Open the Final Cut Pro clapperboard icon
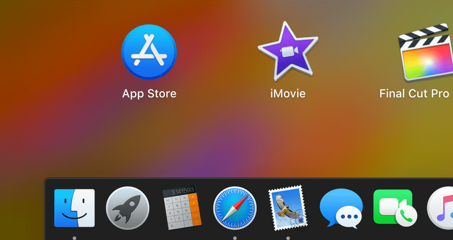 (426, 52)
